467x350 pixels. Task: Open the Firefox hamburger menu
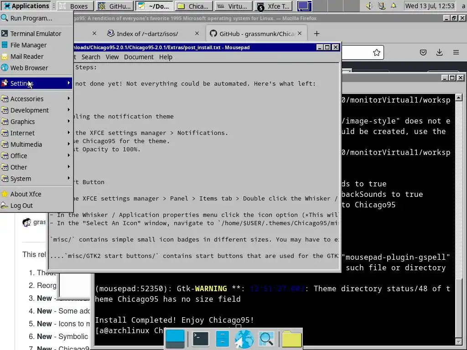(x=456, y=53)
